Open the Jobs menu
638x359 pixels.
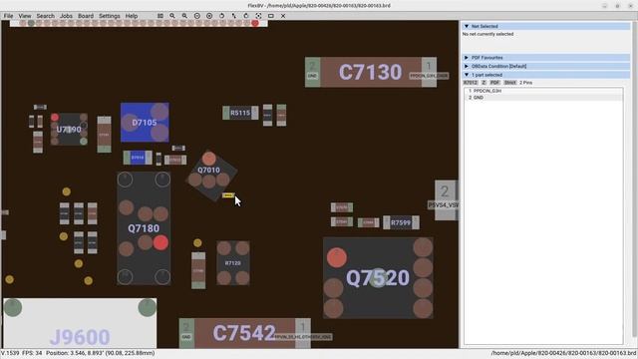(x=66, y=16)
